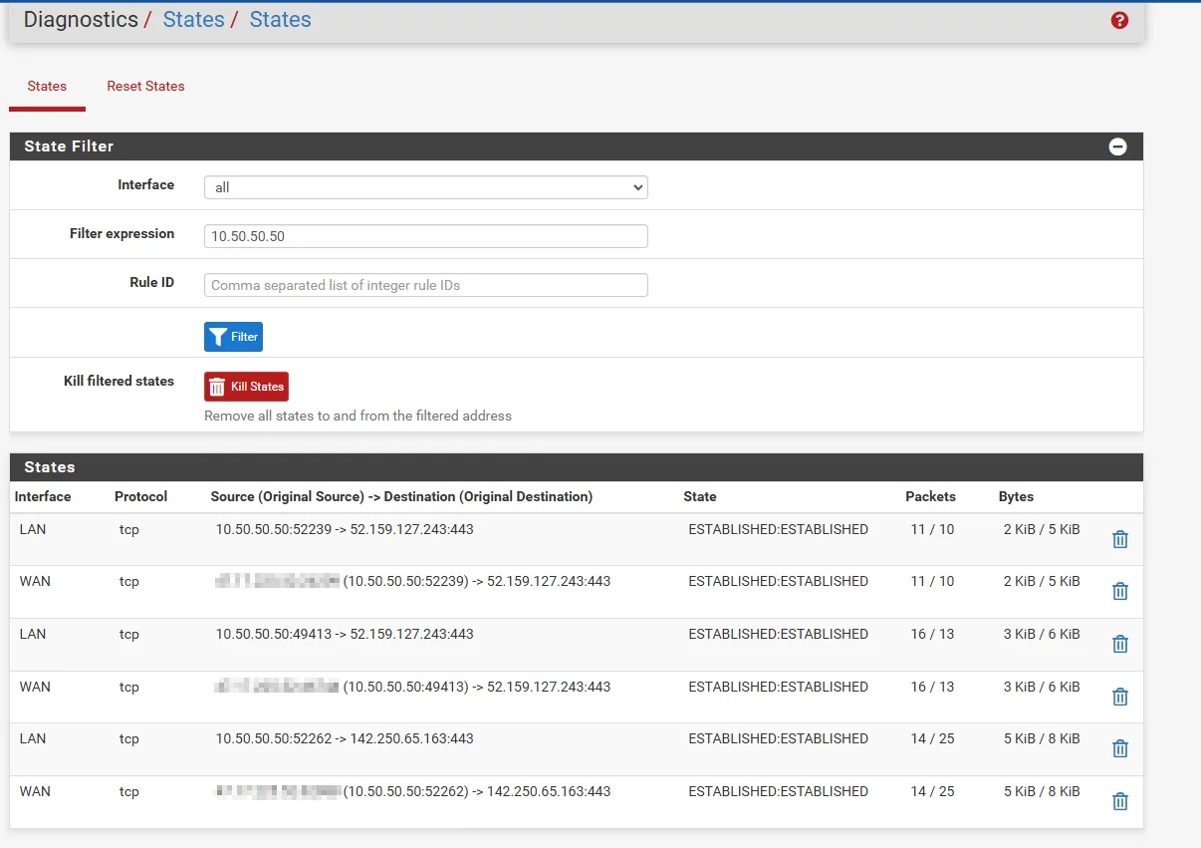Select the States tab
This screenshot has width=1201, height=848.
47,87
